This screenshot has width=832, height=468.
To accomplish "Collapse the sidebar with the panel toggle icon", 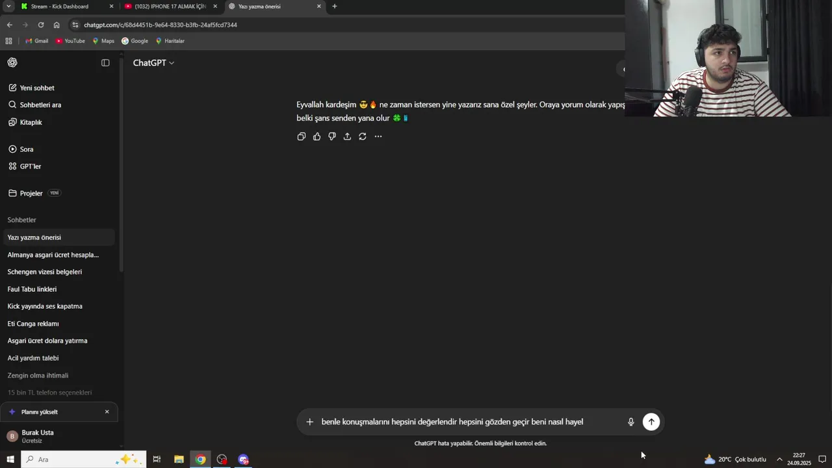I will click(x=105, y=62).
